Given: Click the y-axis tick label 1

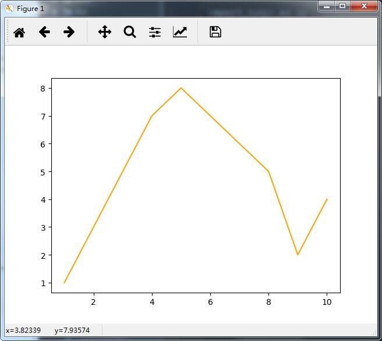Looking at the screenshot, I should point(43,283).
